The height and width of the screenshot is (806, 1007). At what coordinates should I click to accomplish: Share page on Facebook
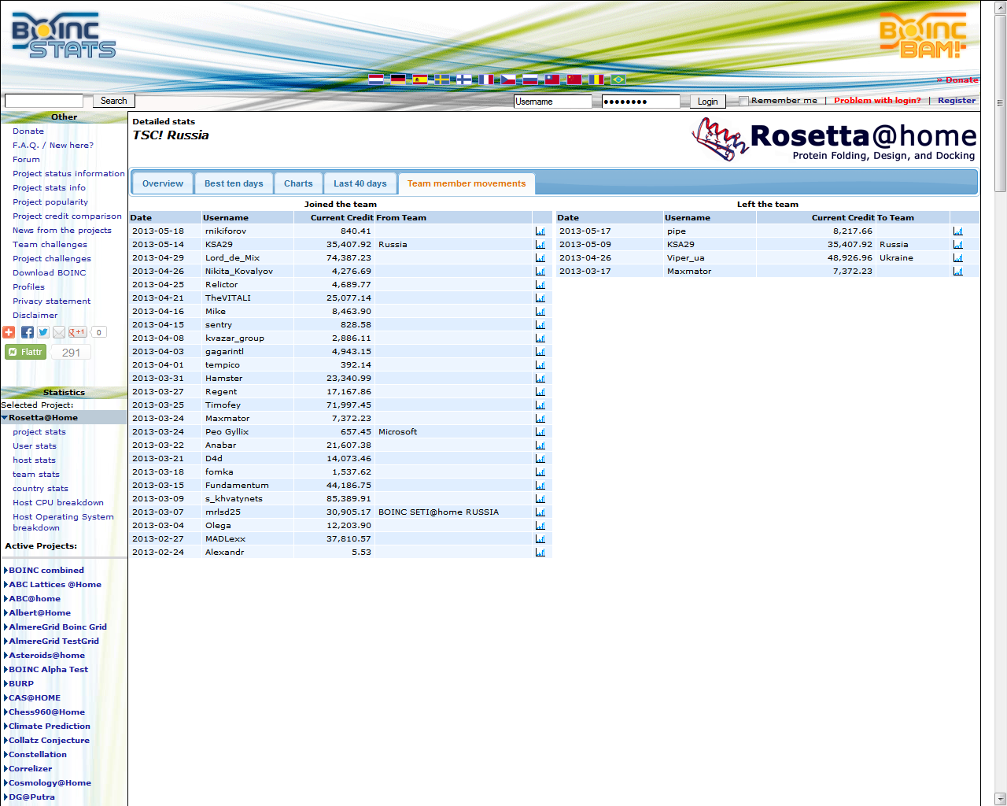tap(28, 332)
